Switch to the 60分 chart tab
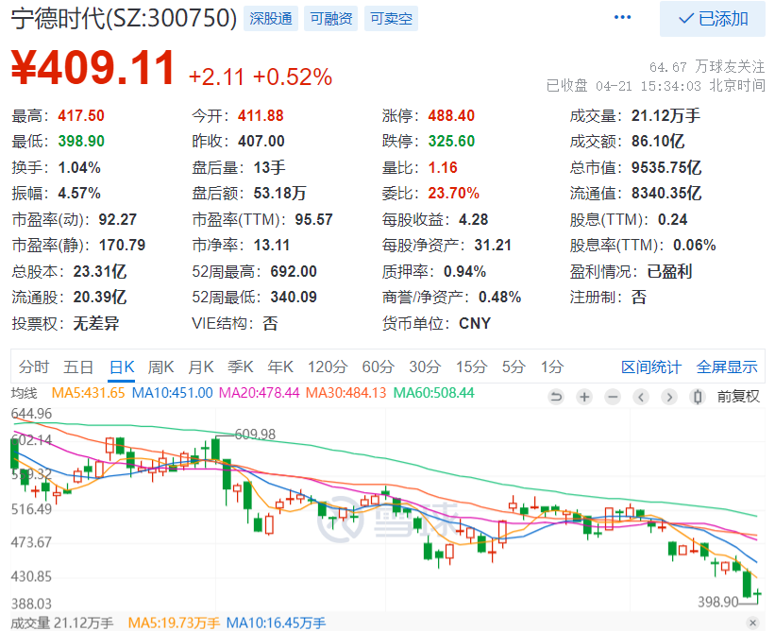The width and height of the screenshot is (775, 631). point(379,367)
